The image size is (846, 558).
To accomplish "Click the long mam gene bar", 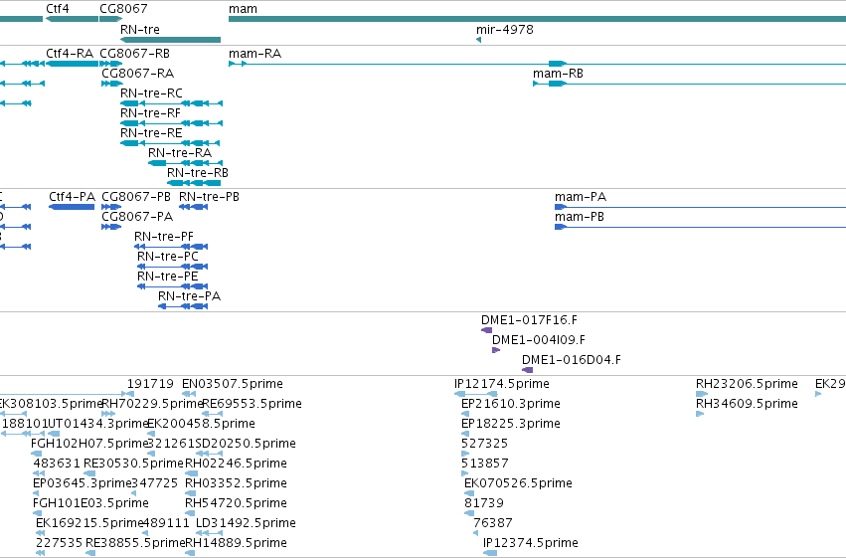I will (x=537, y=19).
